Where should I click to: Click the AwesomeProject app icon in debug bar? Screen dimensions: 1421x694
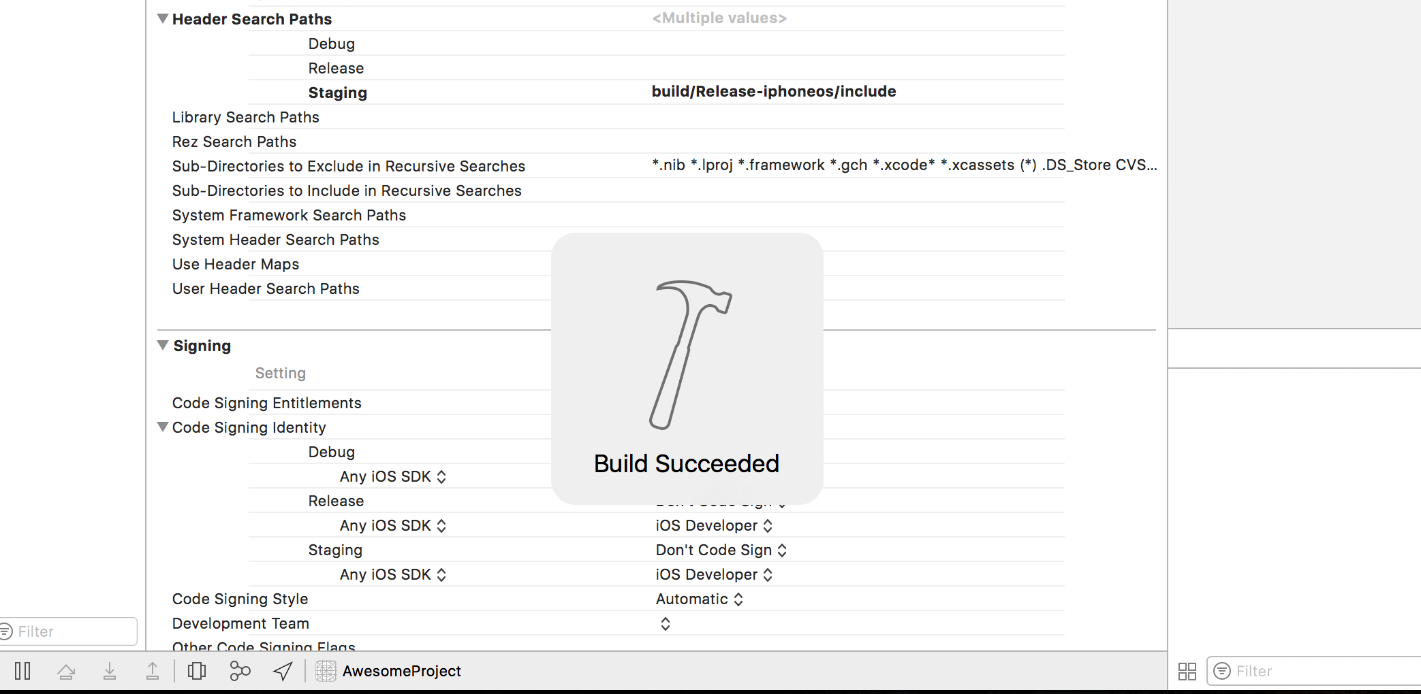click(x=326, y=671)
